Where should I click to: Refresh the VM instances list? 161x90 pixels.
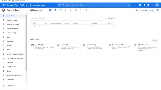60,10
